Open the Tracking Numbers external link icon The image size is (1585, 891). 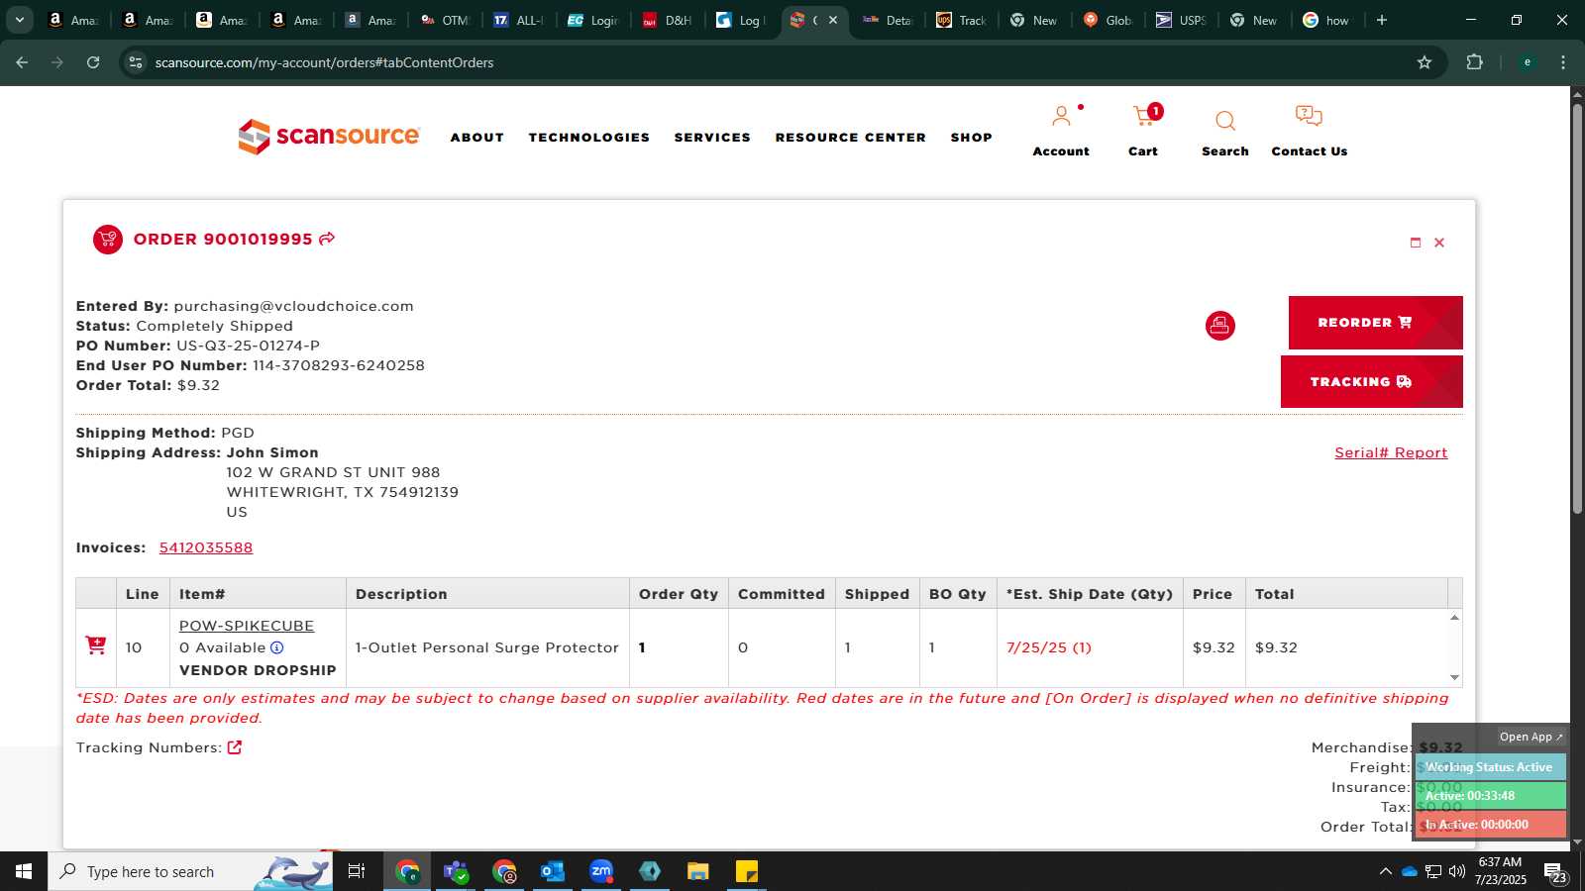click(x=235, y=747)
